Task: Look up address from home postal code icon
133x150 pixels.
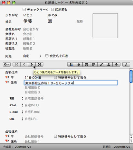Action: coord(7,77)
